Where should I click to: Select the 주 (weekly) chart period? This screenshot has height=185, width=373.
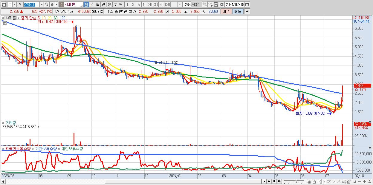pos(92,4)
